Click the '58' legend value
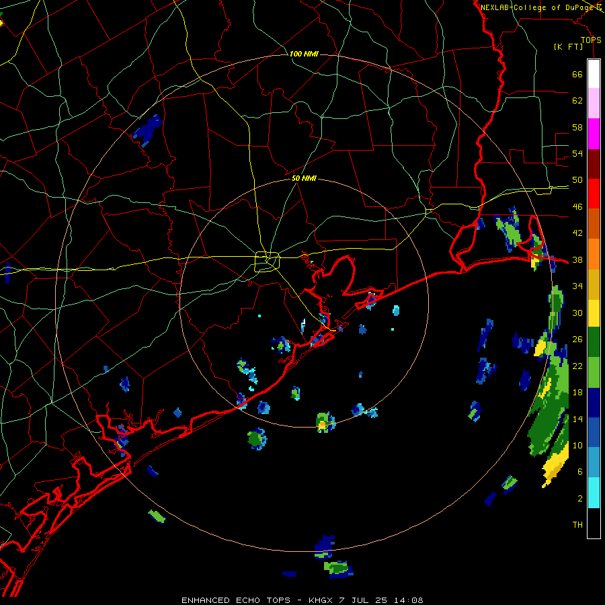Screen dimensions: 605x605 pyautogui.click(x=577, y=127)
